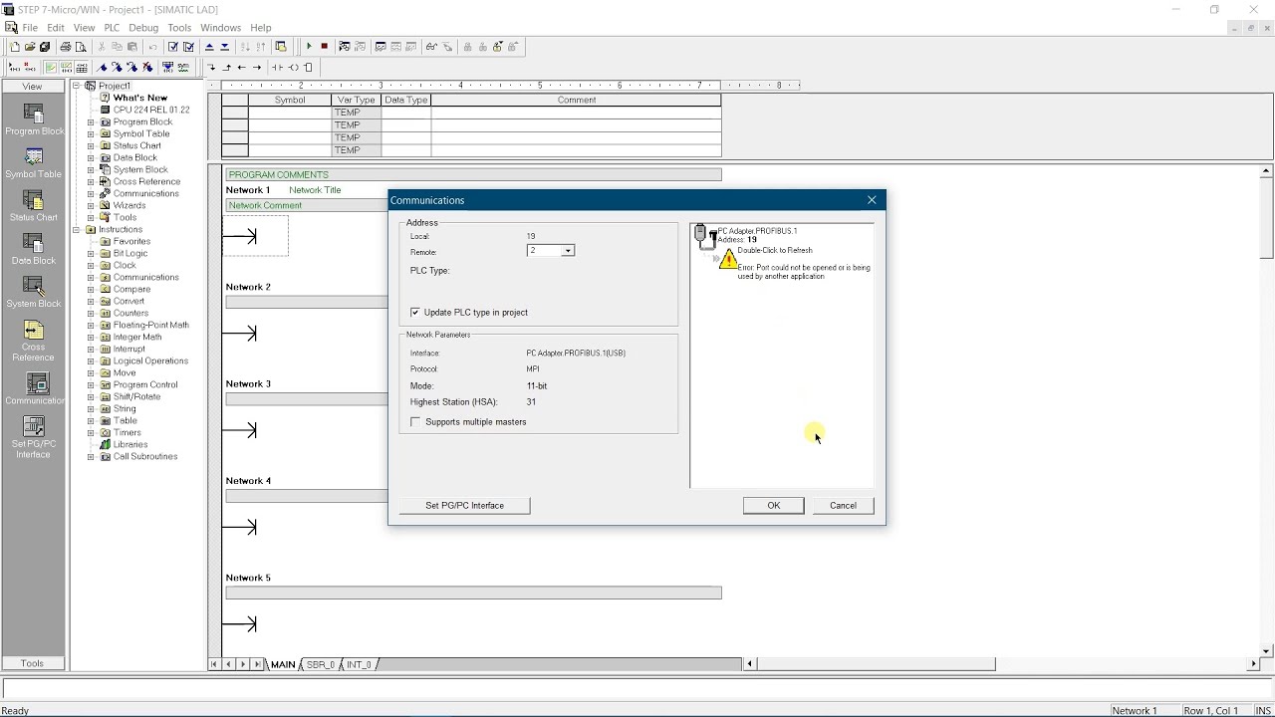Put the PLC in RUN mode (green play icon)
This screenshot has height=717, width=1275.
pos(309,46)
